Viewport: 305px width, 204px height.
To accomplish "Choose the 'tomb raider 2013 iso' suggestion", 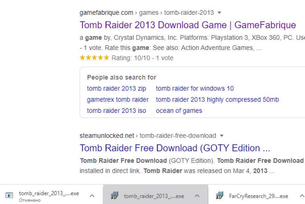I will pos(116,111).
